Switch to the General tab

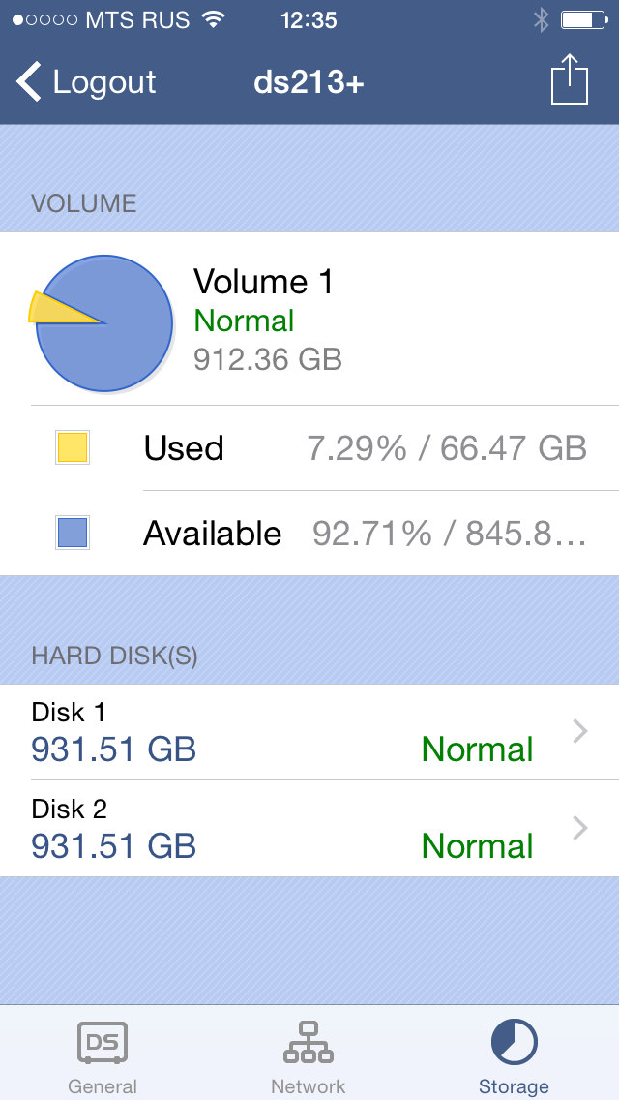[103, 1085]
